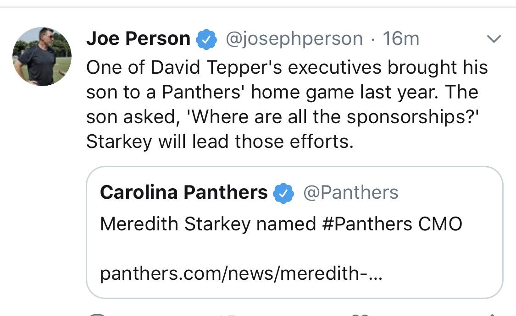Open the @josephperson handle
The image size is (516, 316).
point(294,39)
